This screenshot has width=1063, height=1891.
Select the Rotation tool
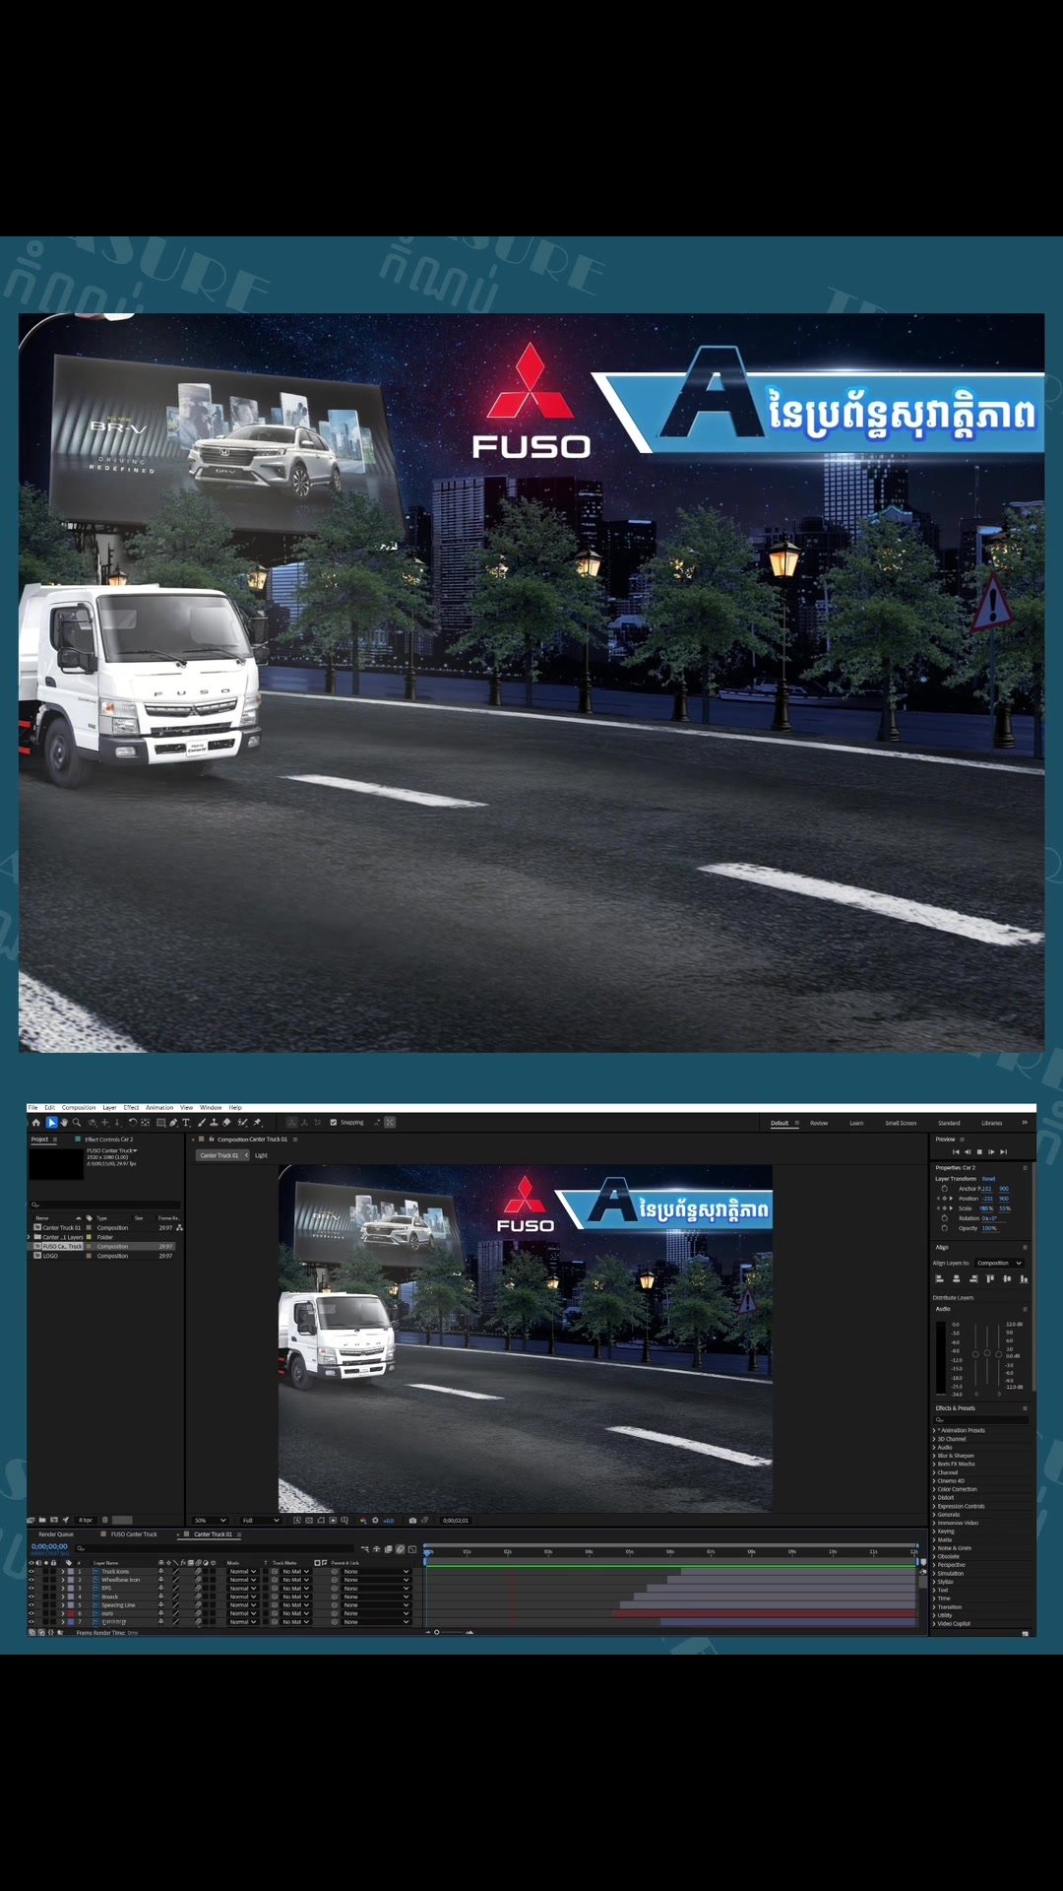pyautogui.click(x=133, y=1123)
